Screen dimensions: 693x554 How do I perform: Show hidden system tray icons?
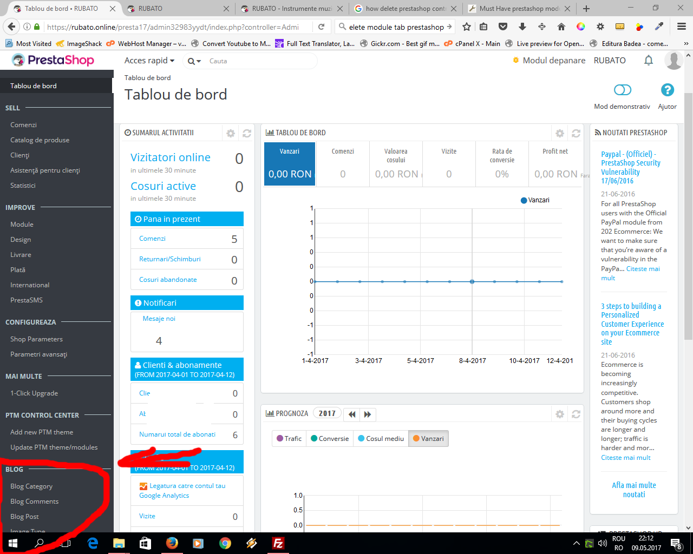576,543
